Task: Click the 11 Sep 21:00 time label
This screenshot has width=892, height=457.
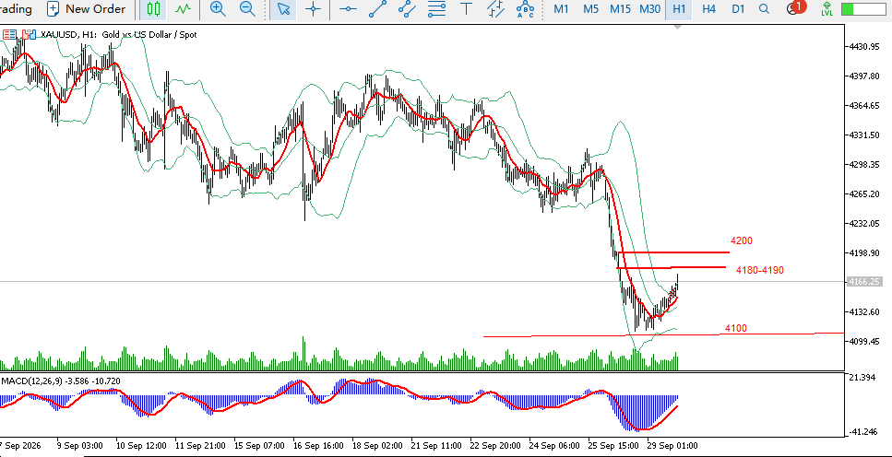Action: pyautogui.click(x=199, y=445)
